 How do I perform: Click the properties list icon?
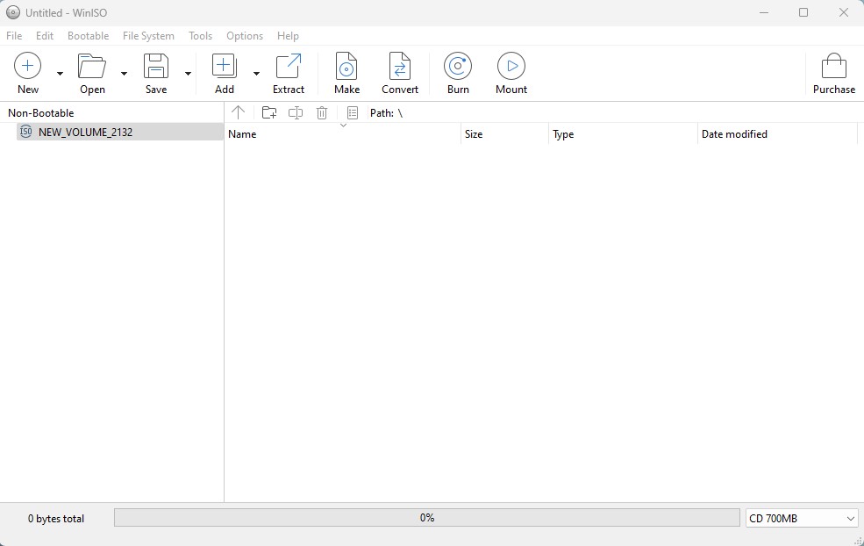coord(353,112)
